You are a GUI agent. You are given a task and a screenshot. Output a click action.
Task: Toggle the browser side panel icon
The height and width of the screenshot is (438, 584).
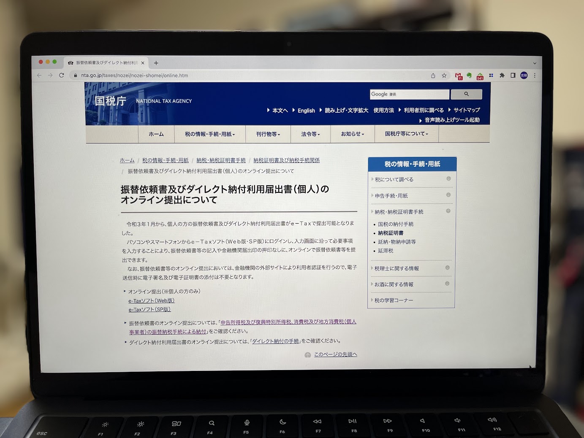click(513, 76)
